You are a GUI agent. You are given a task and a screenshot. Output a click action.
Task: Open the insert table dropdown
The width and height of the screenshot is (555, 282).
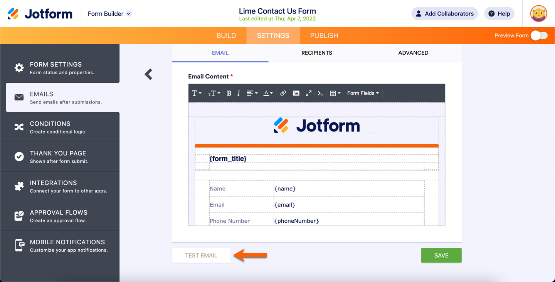(x=335, y=93)
